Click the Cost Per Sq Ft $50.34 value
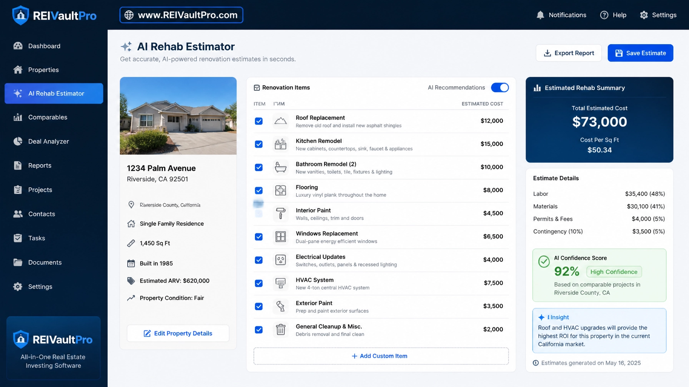This screenshot has width=689, height=387. click(599, 150)
